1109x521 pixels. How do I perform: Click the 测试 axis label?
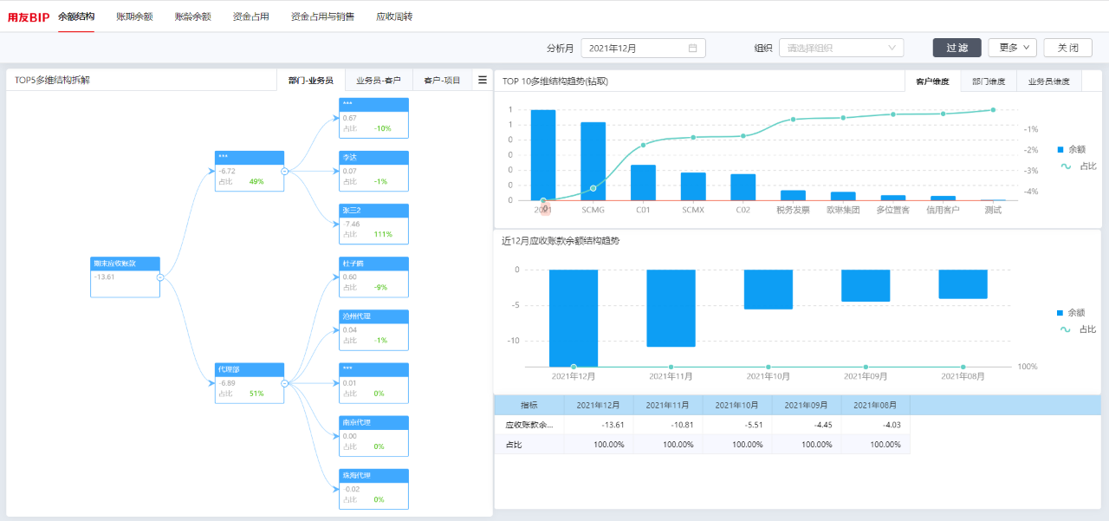tap(993, 211)
